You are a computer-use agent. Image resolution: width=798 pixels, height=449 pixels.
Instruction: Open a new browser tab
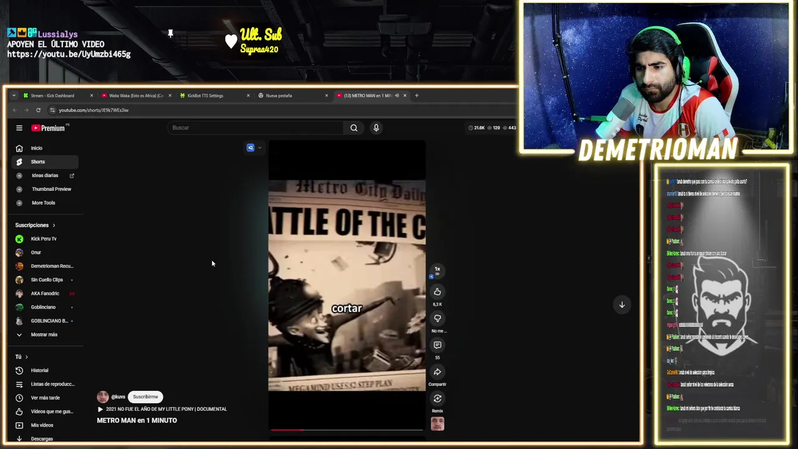tap(416, 95)
